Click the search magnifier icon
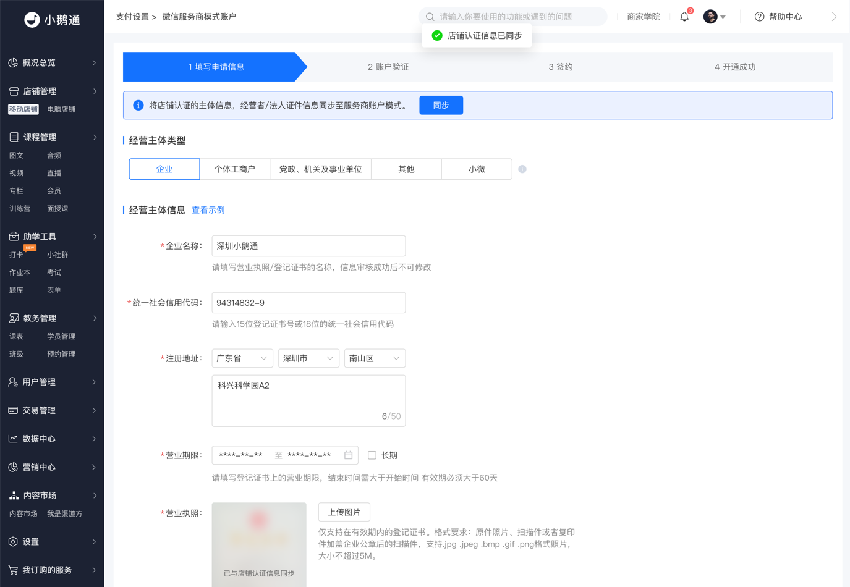 tap(430, 17)
